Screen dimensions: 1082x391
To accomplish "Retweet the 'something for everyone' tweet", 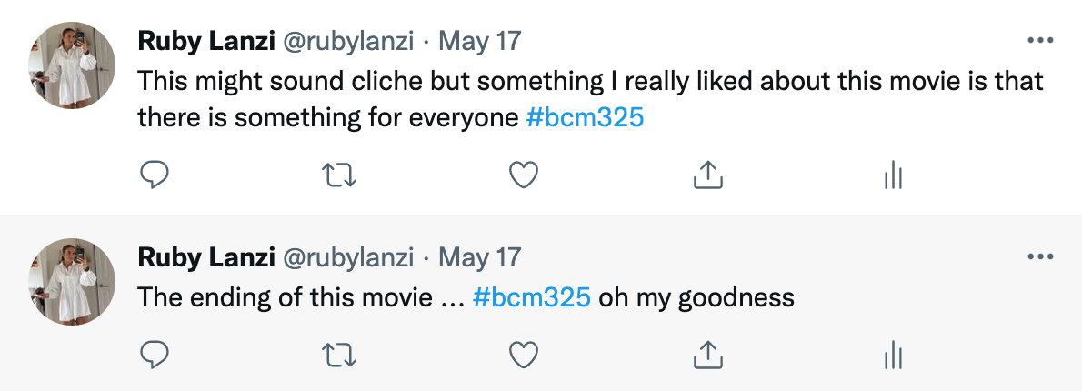I will [x=339, y=175].
